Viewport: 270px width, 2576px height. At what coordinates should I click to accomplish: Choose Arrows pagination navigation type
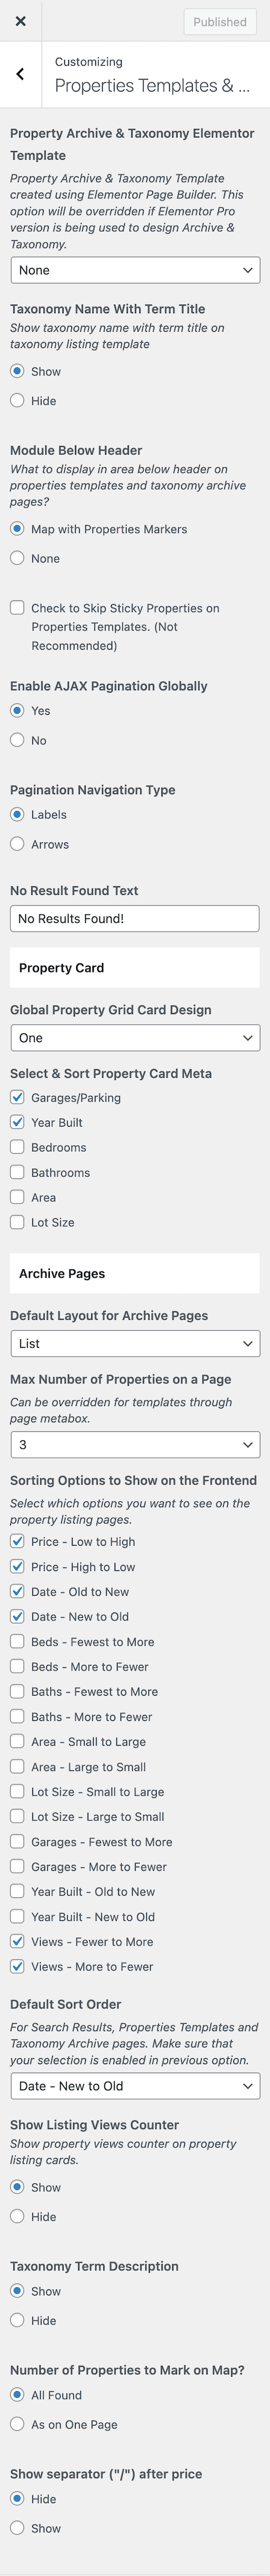point(17,845)
